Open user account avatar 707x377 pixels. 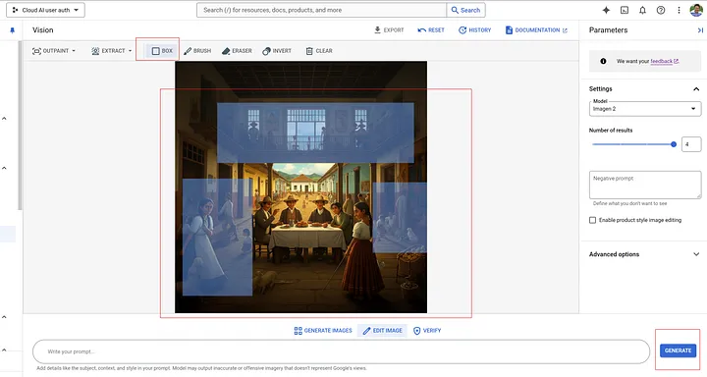[696, 10]
